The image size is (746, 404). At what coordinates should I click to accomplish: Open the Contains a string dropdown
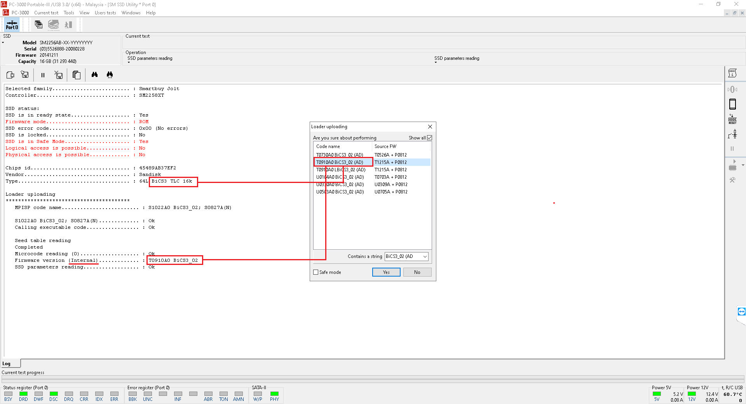coord(425,256)
